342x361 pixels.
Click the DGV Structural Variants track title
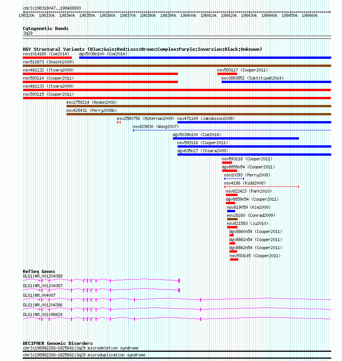tap(142, 49)
